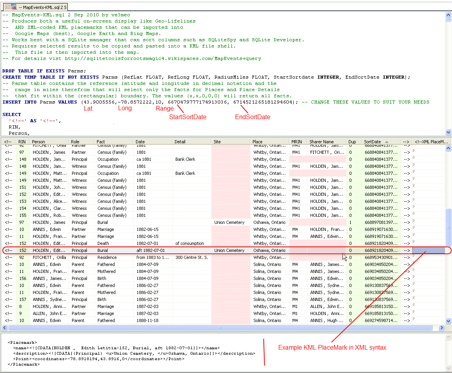Click the <Point> coordinates line in KML preview
The image size is (452, 373).
point(99,359)
